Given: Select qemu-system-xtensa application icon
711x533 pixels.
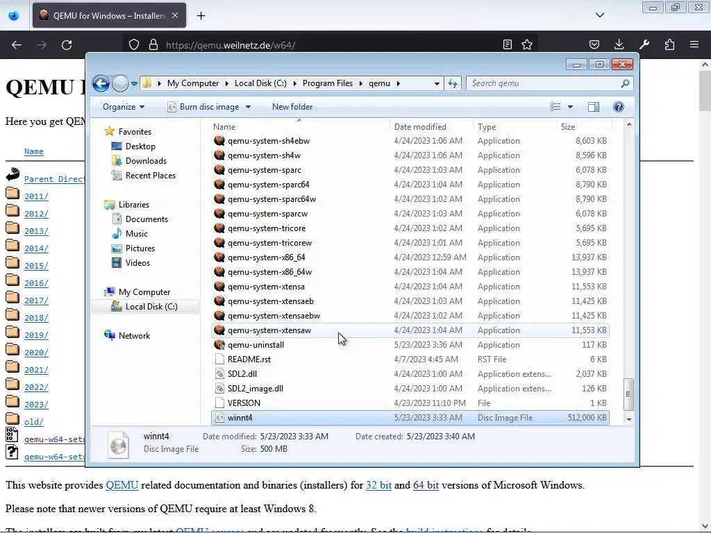Looking at the screenshot, I should click(219, 287).
